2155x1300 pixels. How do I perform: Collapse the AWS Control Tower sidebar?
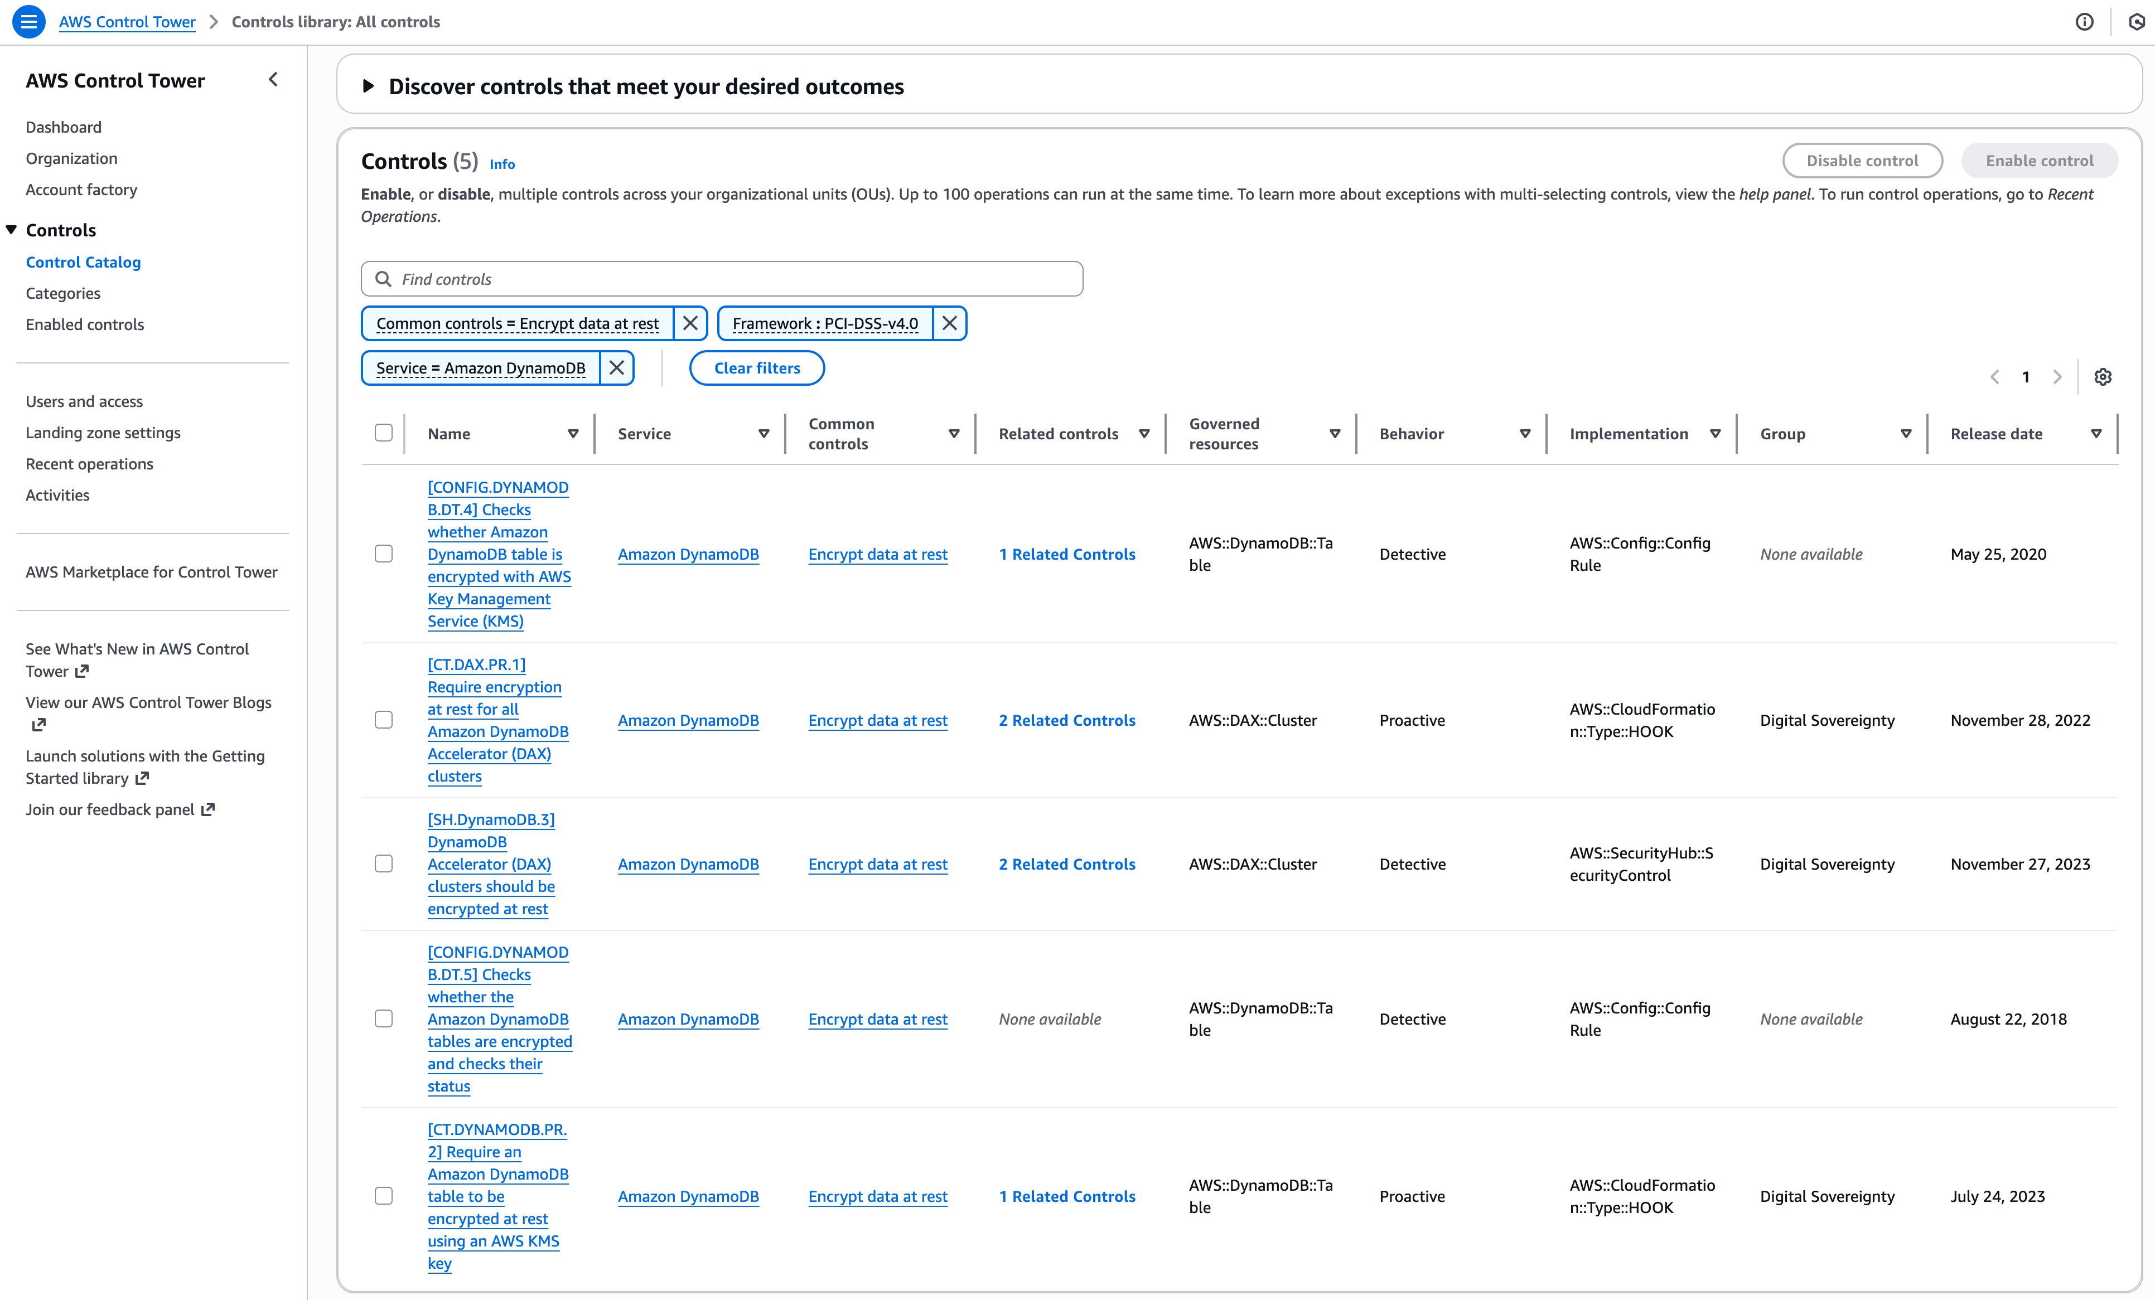click(x=274, y=80)
